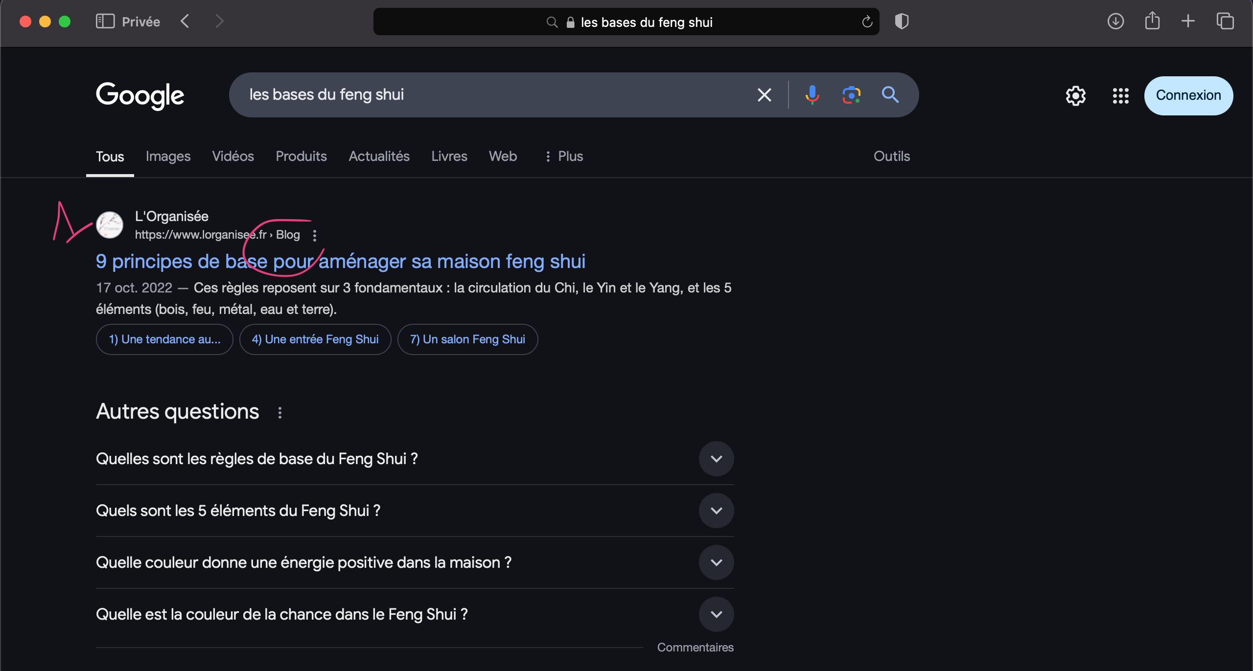Switch to the Livres tab
Viewport: 1253px width, 671px height.
(x=449, y=157)
